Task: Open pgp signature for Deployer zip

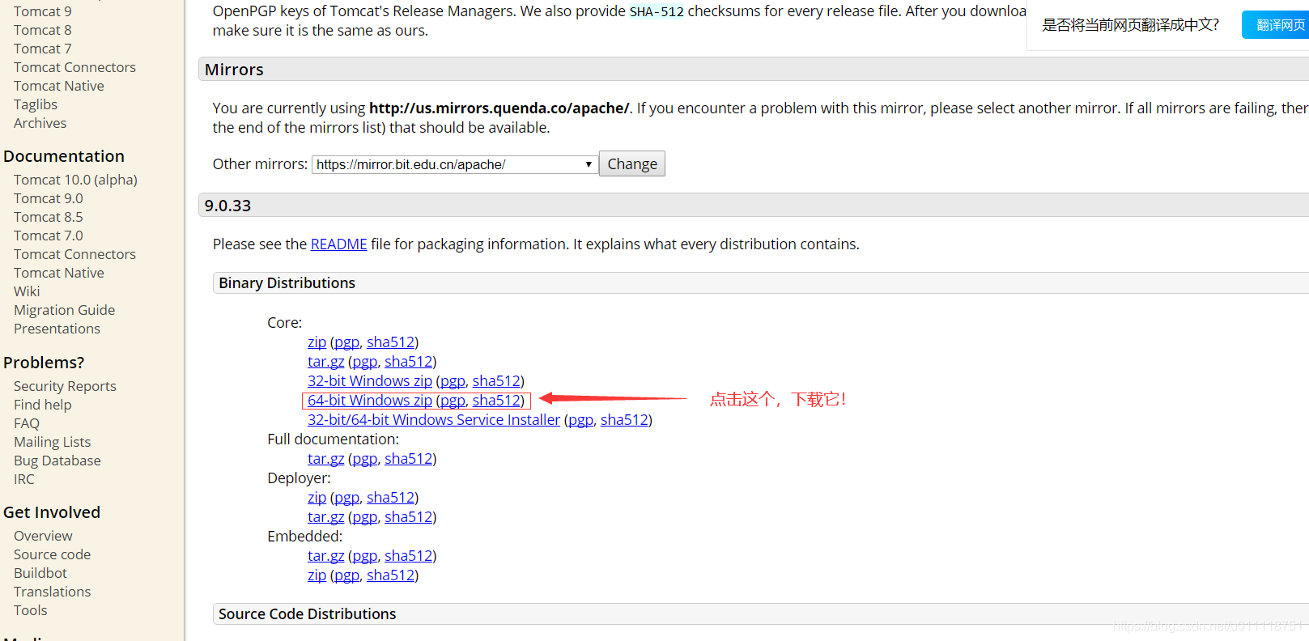Action: click(x=346, y=498)
